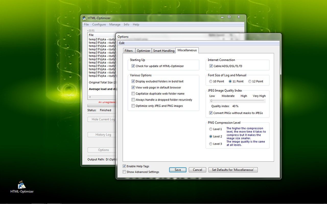This screenshot has height=204, width=327.
Task: Select 11 Point font size
Action: click(x=230, y=81)
